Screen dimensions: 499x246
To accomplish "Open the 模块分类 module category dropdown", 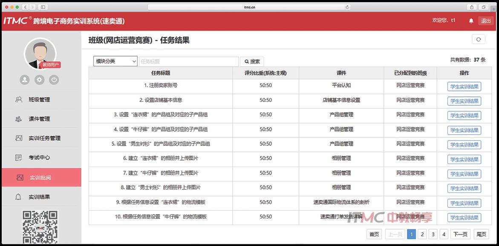I will pos(114,61).
